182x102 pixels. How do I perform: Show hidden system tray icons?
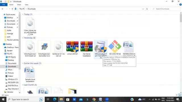tap(150, 99)
